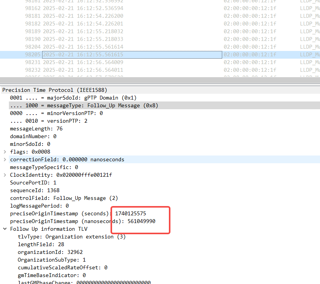The image size is (320, 284).
Task: Click LLDP destination cell in packet 98162 row
Action: (x=310, y=8)
